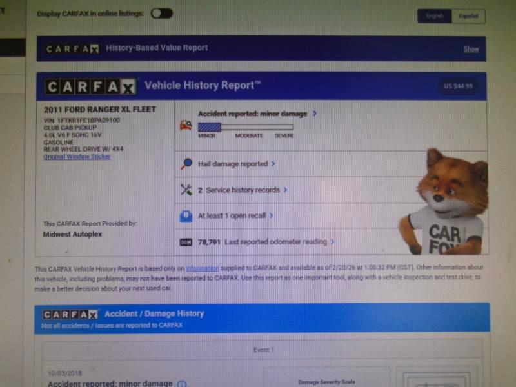Click the US $44.99 price badge

[x=458, y=86]
